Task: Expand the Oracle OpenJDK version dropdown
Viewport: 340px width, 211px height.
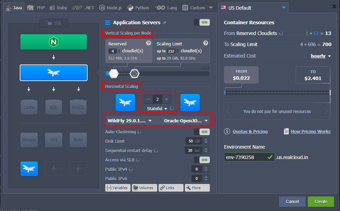Action: click(x=186, y=121)
